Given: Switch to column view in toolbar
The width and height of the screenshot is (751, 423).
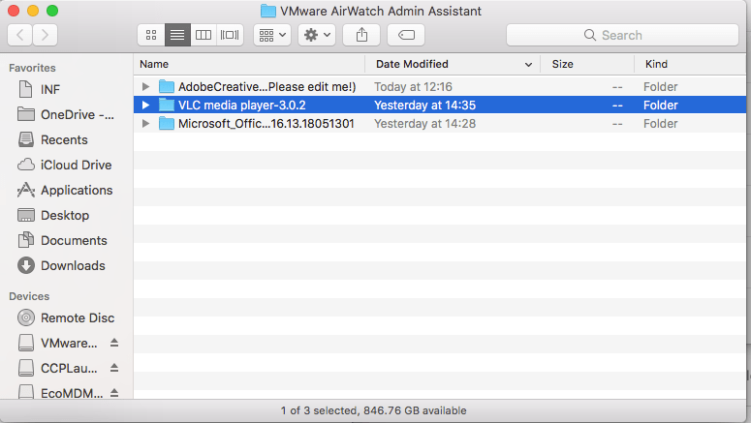Looking at the screenshot, I should pos(203,35).
